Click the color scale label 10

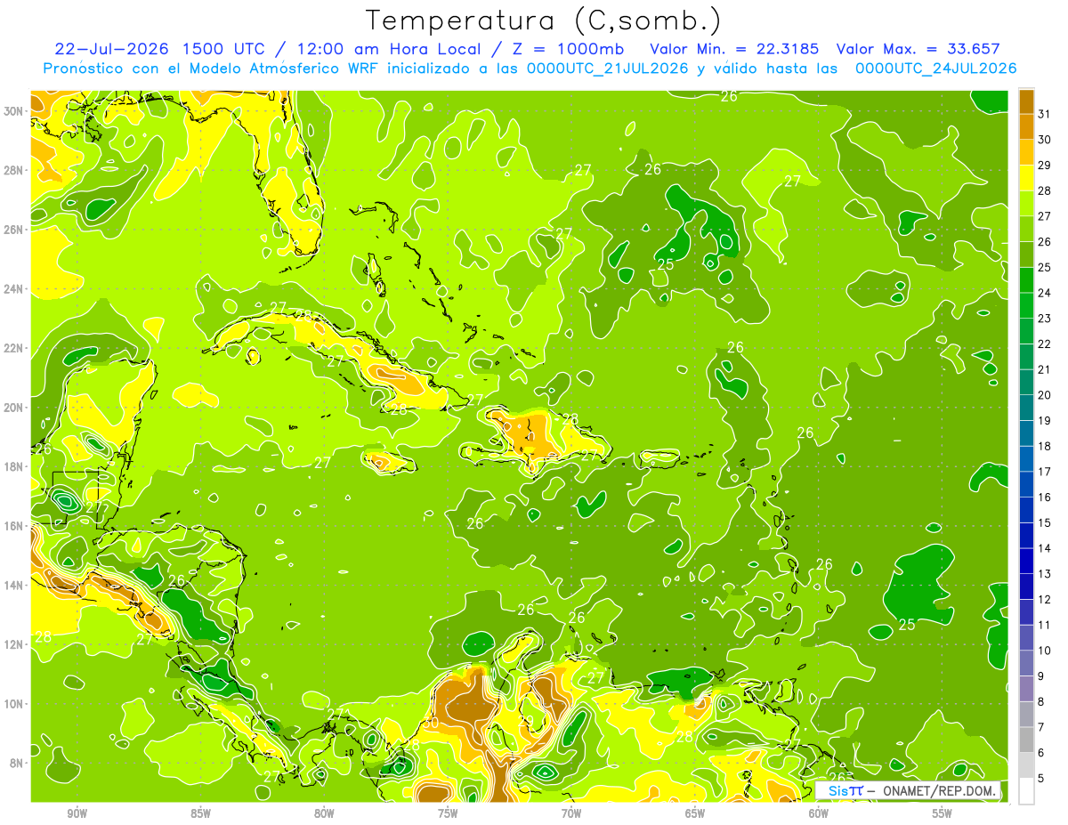(1045, 651)
